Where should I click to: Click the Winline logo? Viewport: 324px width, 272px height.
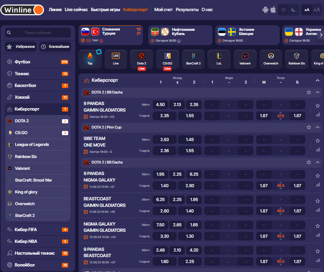tap(22, 10)
